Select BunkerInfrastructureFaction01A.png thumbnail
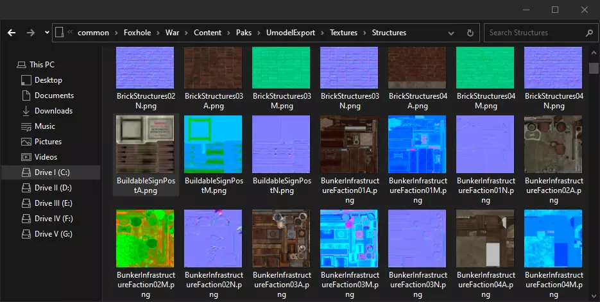The image size is (600, 302). pos(349,144)
